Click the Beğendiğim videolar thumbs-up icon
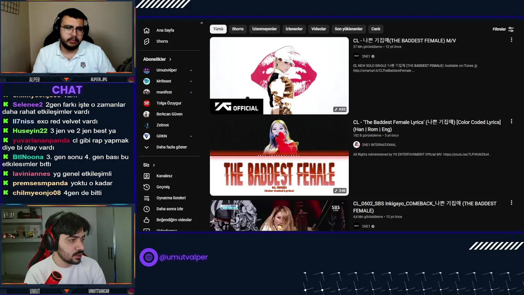 [x=147, y=220]
